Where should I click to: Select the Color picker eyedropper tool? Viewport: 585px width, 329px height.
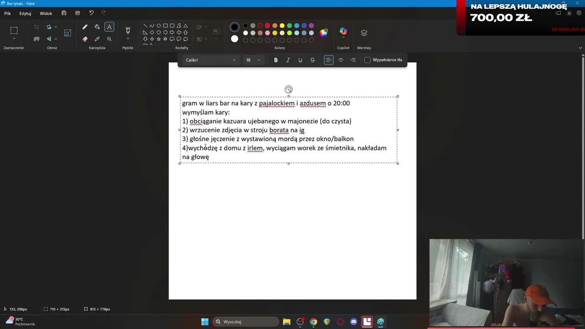(97, 39)
